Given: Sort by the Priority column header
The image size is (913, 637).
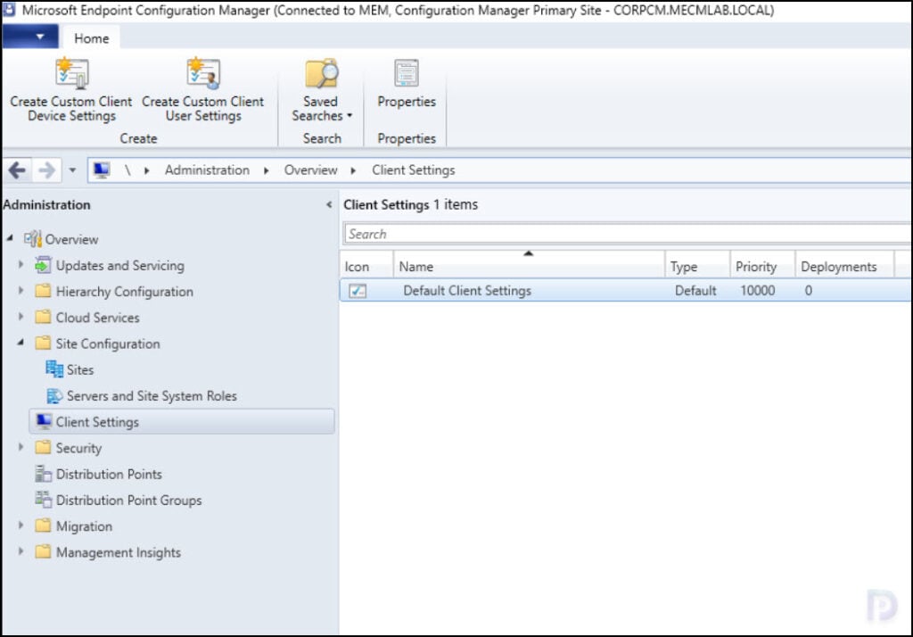Looking at the screenshot, I should pos(762,267).
